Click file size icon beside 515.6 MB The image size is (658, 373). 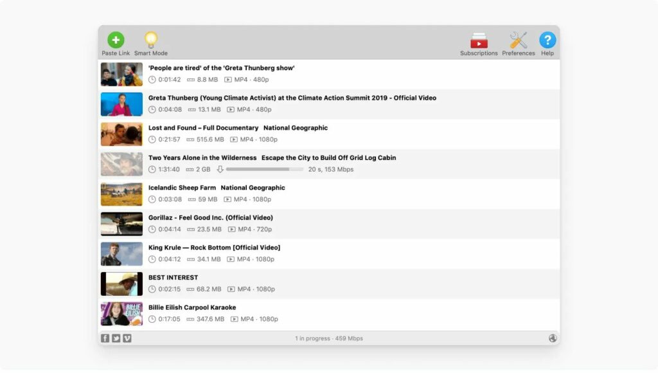pos(190,140)
